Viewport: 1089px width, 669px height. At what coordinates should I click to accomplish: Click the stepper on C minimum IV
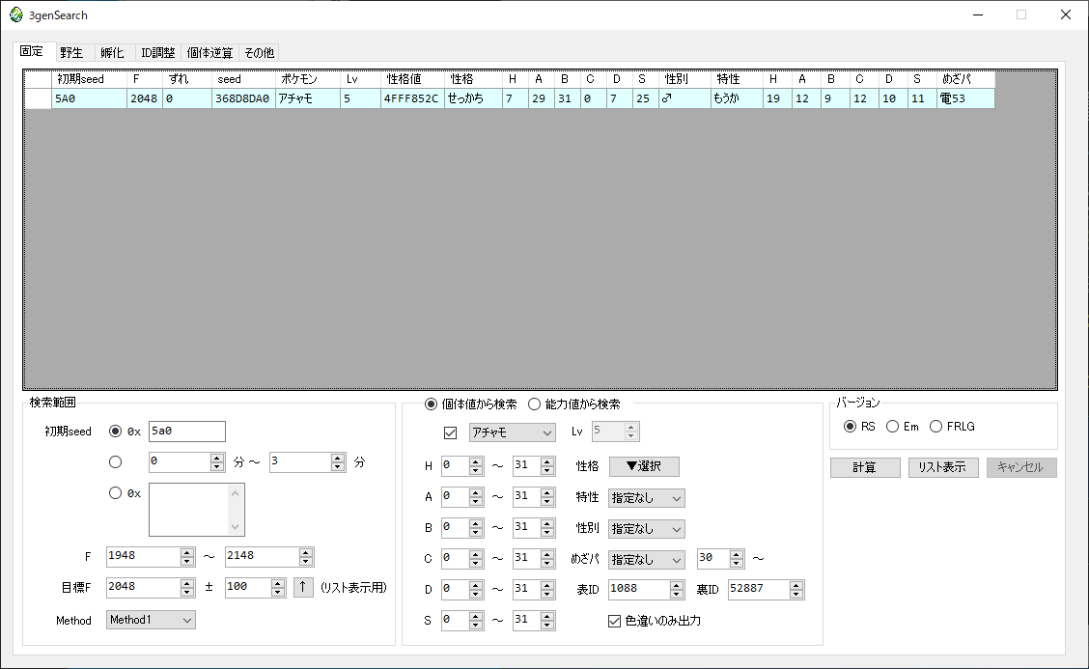pyautogui.click(x=476, y=559)
